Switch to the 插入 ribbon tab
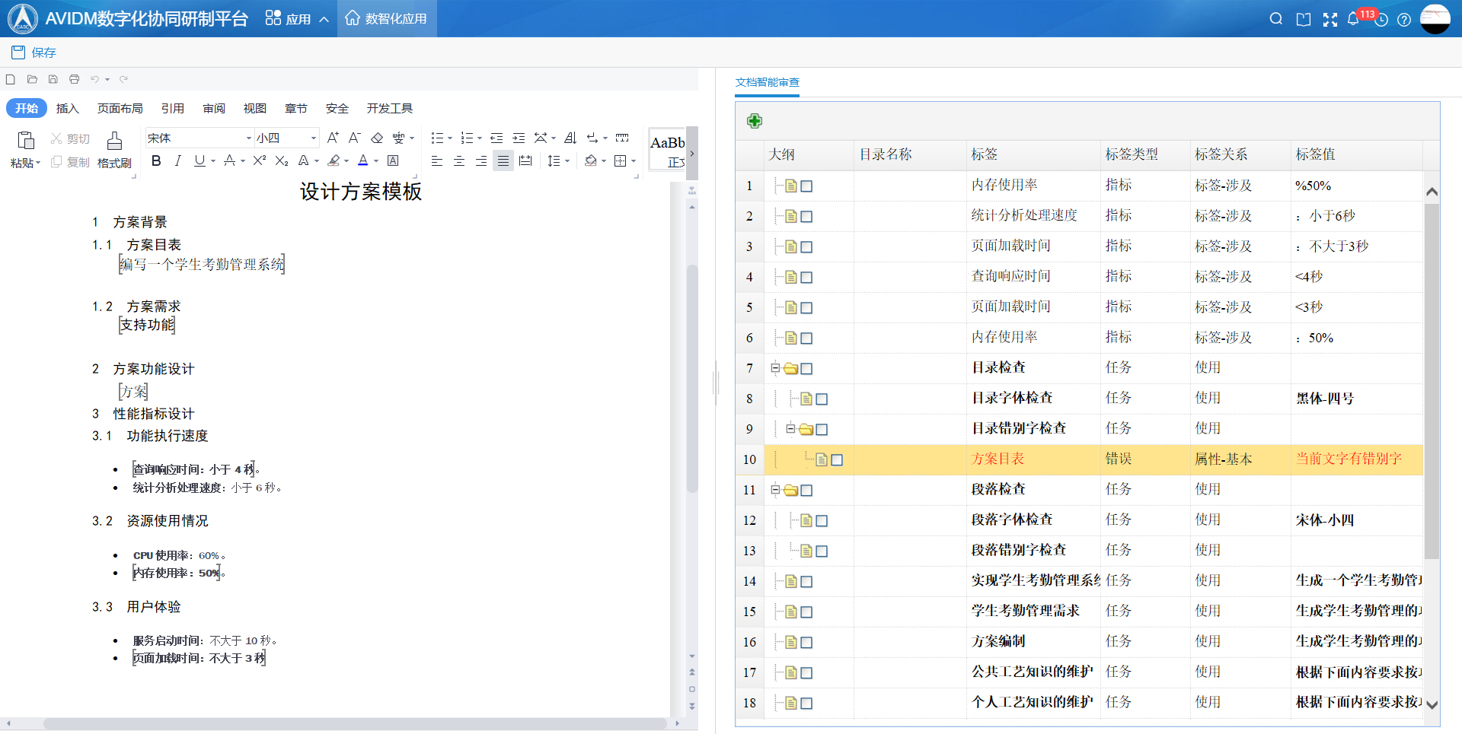Image resolution: width=1462 pixels, height=734 pixels. coord(67,108)
